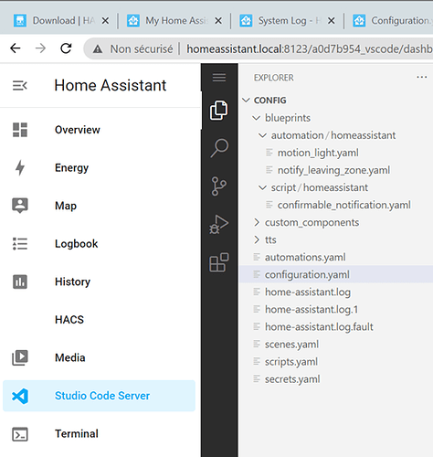Collapse the blueprints folder
This screenshot has width=433, height=457.
point(281,118)
